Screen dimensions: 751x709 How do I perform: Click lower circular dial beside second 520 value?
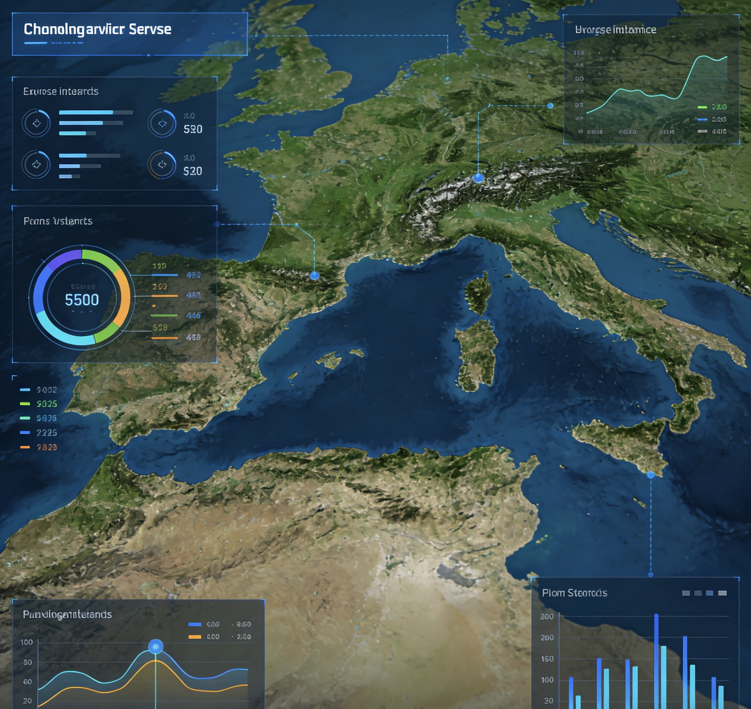coord(162,164)
